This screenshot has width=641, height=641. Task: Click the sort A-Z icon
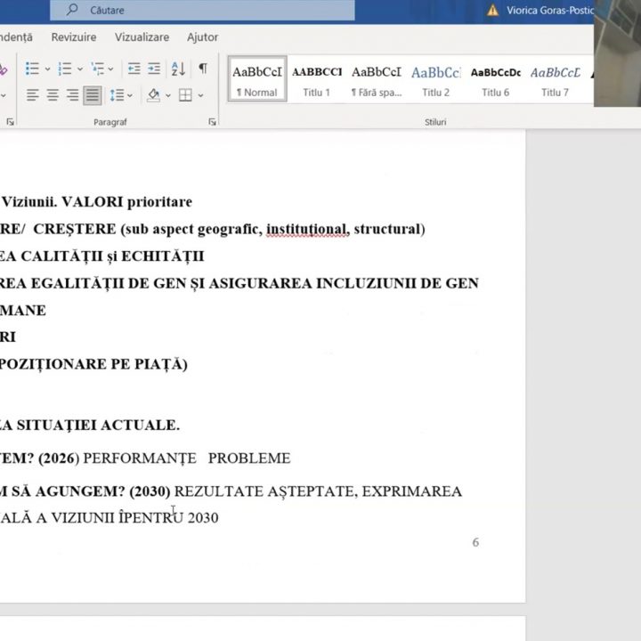pos(178,69)
